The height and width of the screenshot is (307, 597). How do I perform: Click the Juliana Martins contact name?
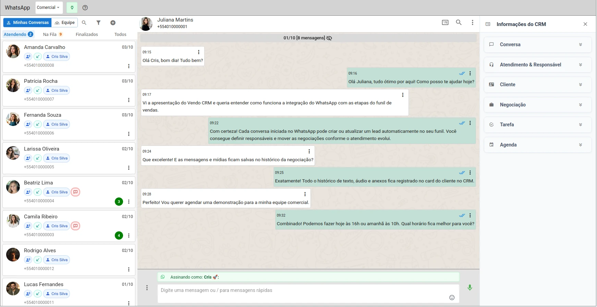click(x=175, y=20)
